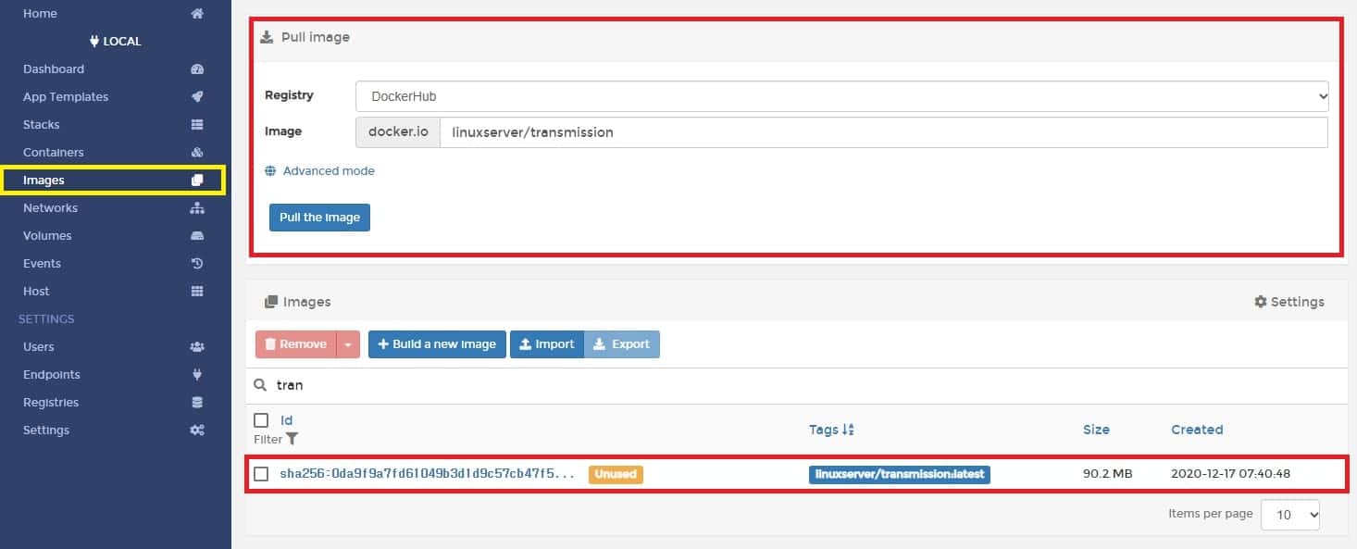
Task: Click the Networks sitemap icon
Action: [x=196, y=208]
